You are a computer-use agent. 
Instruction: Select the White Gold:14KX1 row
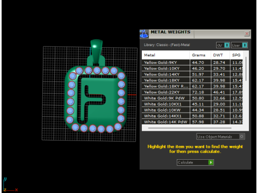pos(192,116)
